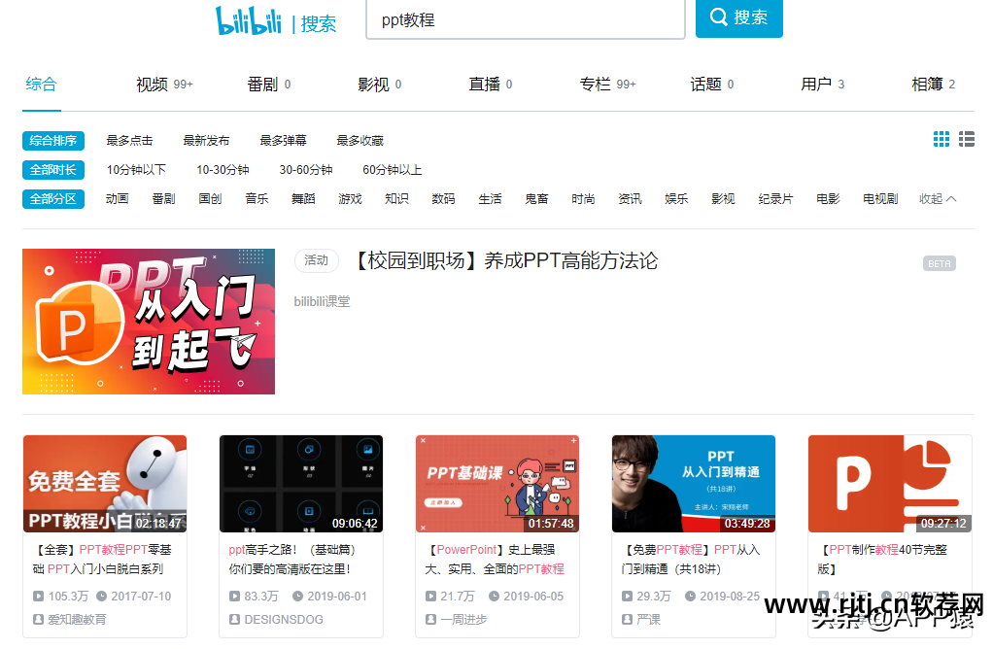This screenshot has width=993, height=649.
Task: Open 【校园到职场】养成PPT高能方法论 title link
Action: pos(506,261)
